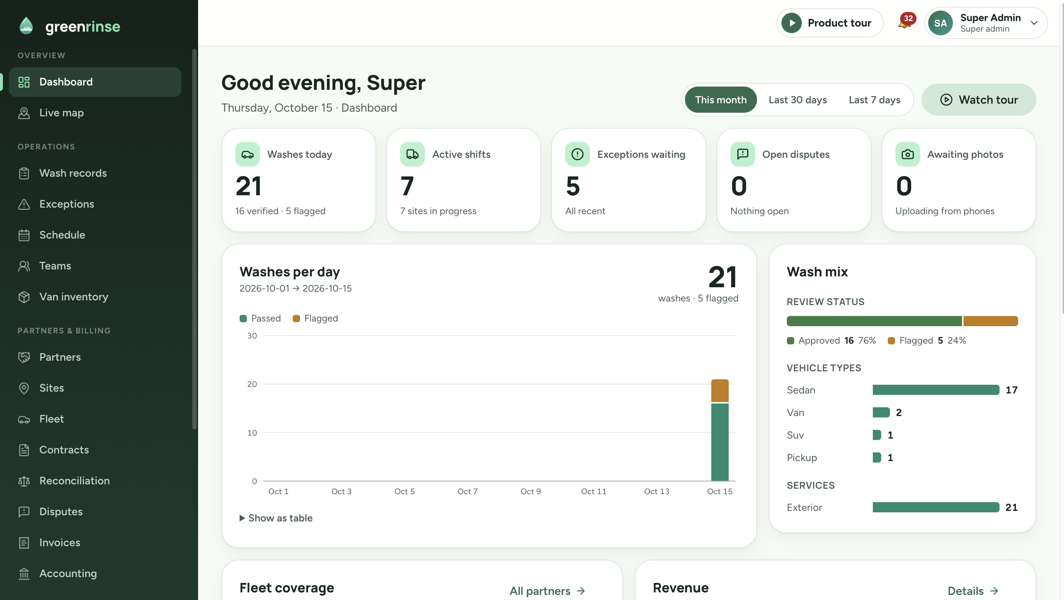Toggle the Flagged legend series
Image resolution: width=1064 pixels, height=600 pixels.
point(315,318)
